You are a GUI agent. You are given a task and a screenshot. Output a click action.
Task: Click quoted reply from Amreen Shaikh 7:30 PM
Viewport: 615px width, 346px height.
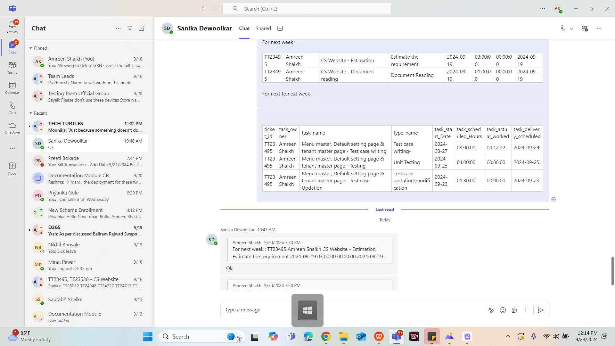pos(309,250)
